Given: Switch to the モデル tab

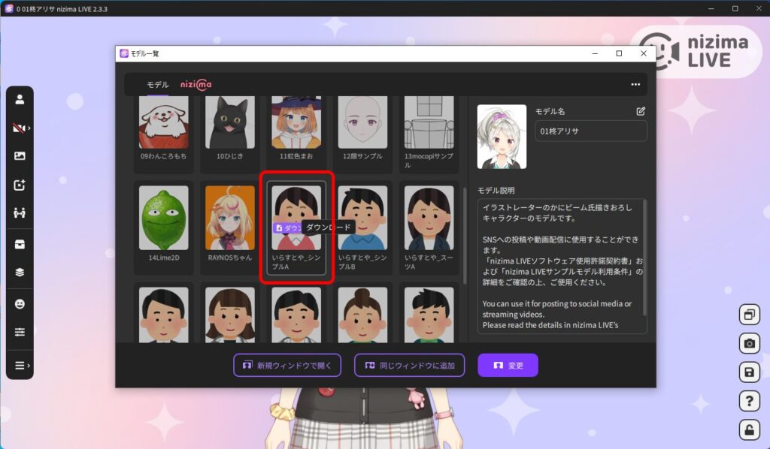Looking at the screenshot, I should click(x=158, y=85).
